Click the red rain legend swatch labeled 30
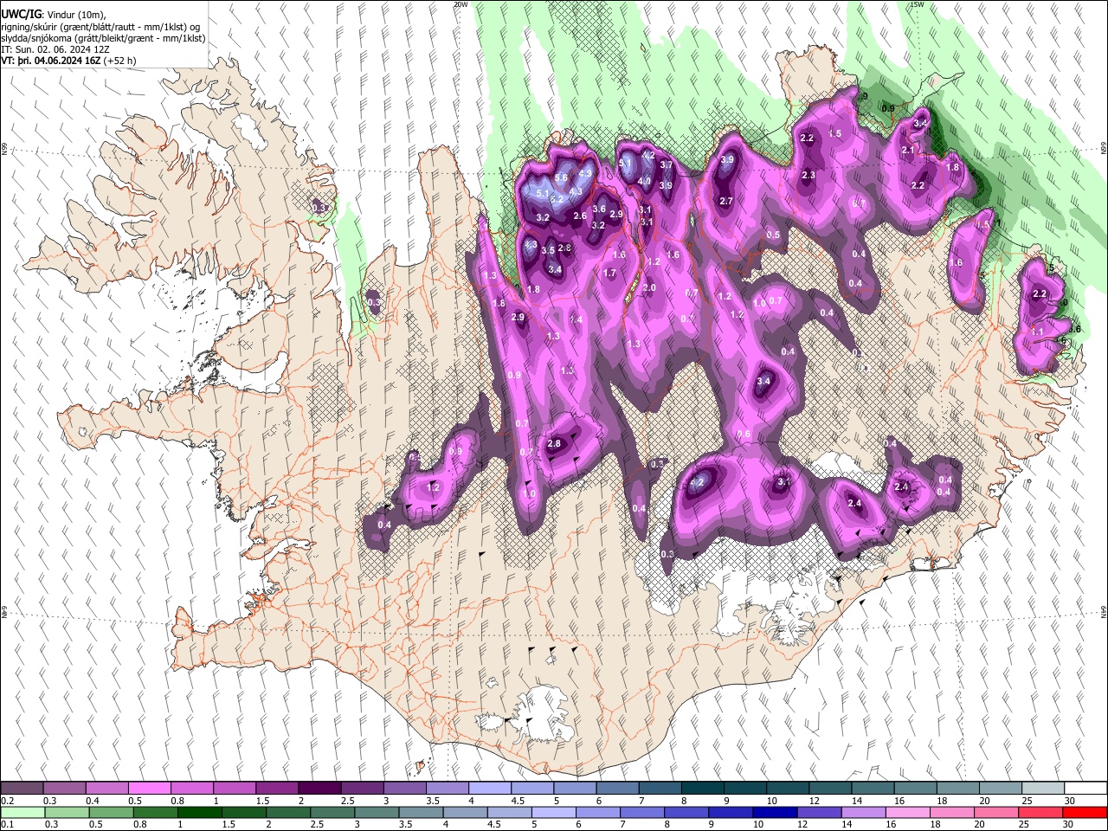Viewport: 1108px width, 831px height. [1085, 813]
